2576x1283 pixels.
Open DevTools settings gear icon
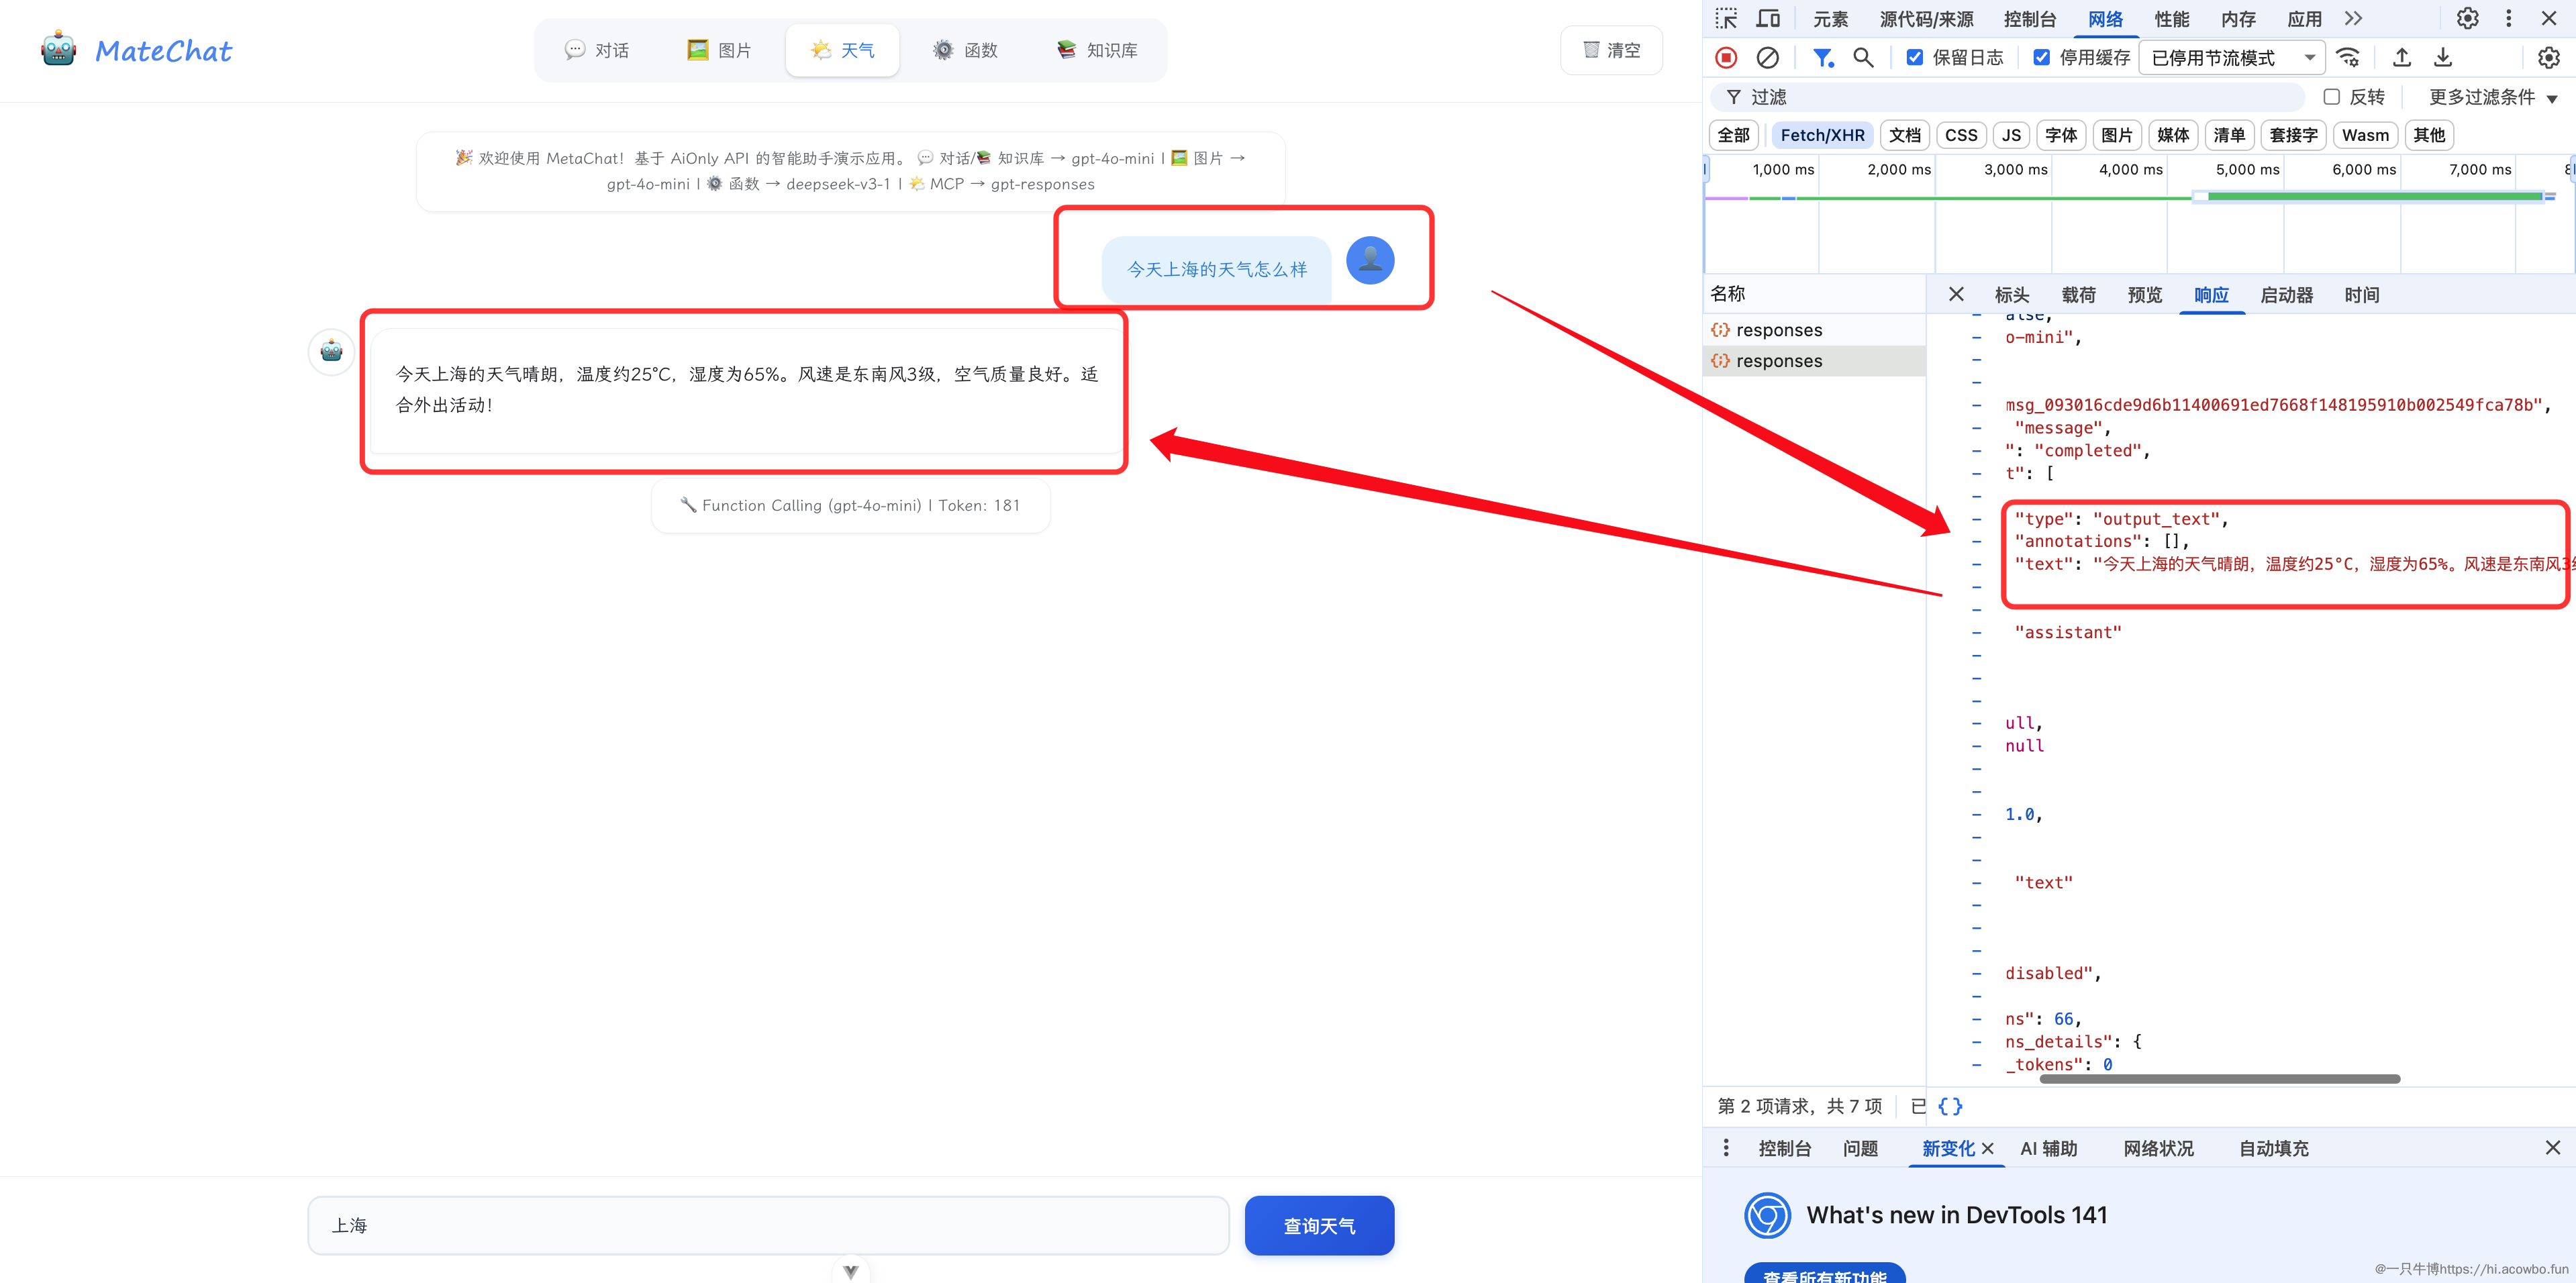pyautogui.click(x=2467, y=19)
